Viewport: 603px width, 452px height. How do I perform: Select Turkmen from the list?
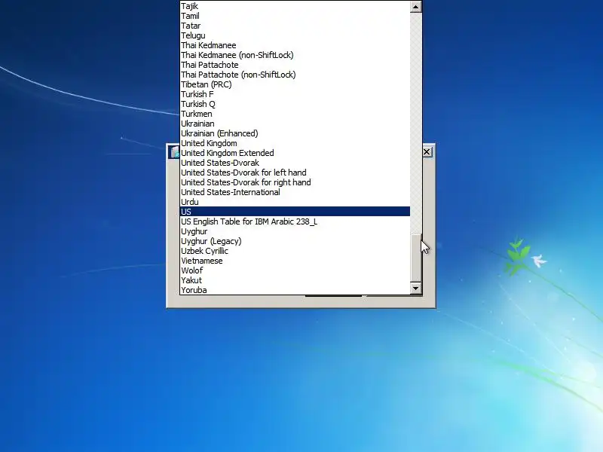click(295, 115)
